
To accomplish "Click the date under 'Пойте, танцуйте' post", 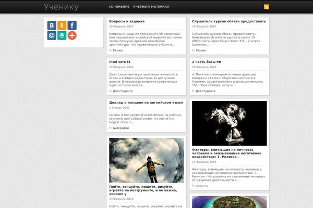I will pyautogui.click(x=121, y=199).
